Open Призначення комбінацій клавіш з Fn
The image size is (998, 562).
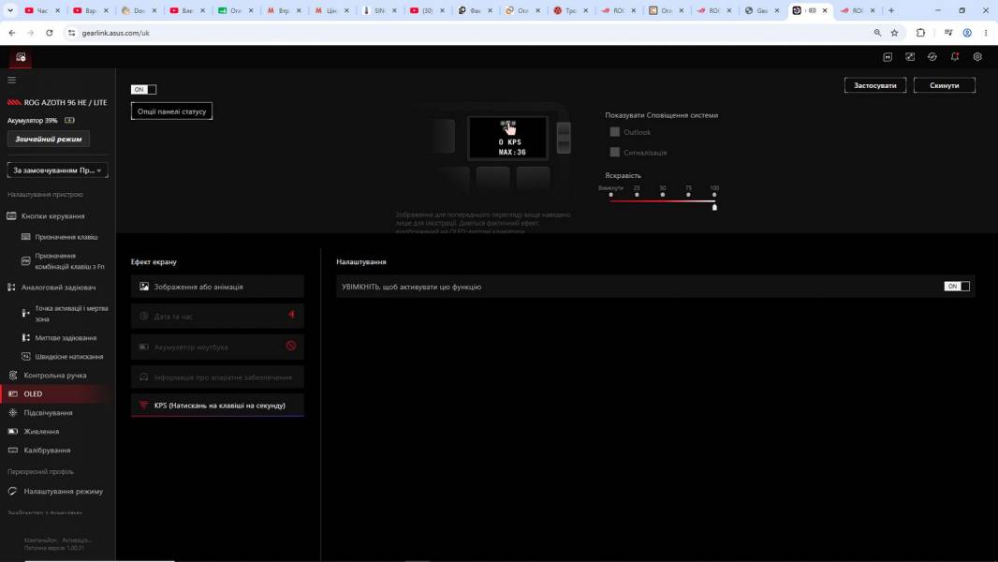[x=69, y=261]
